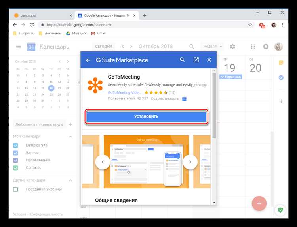Click the scrollbar down arrow in dialog

coord(214,203)
